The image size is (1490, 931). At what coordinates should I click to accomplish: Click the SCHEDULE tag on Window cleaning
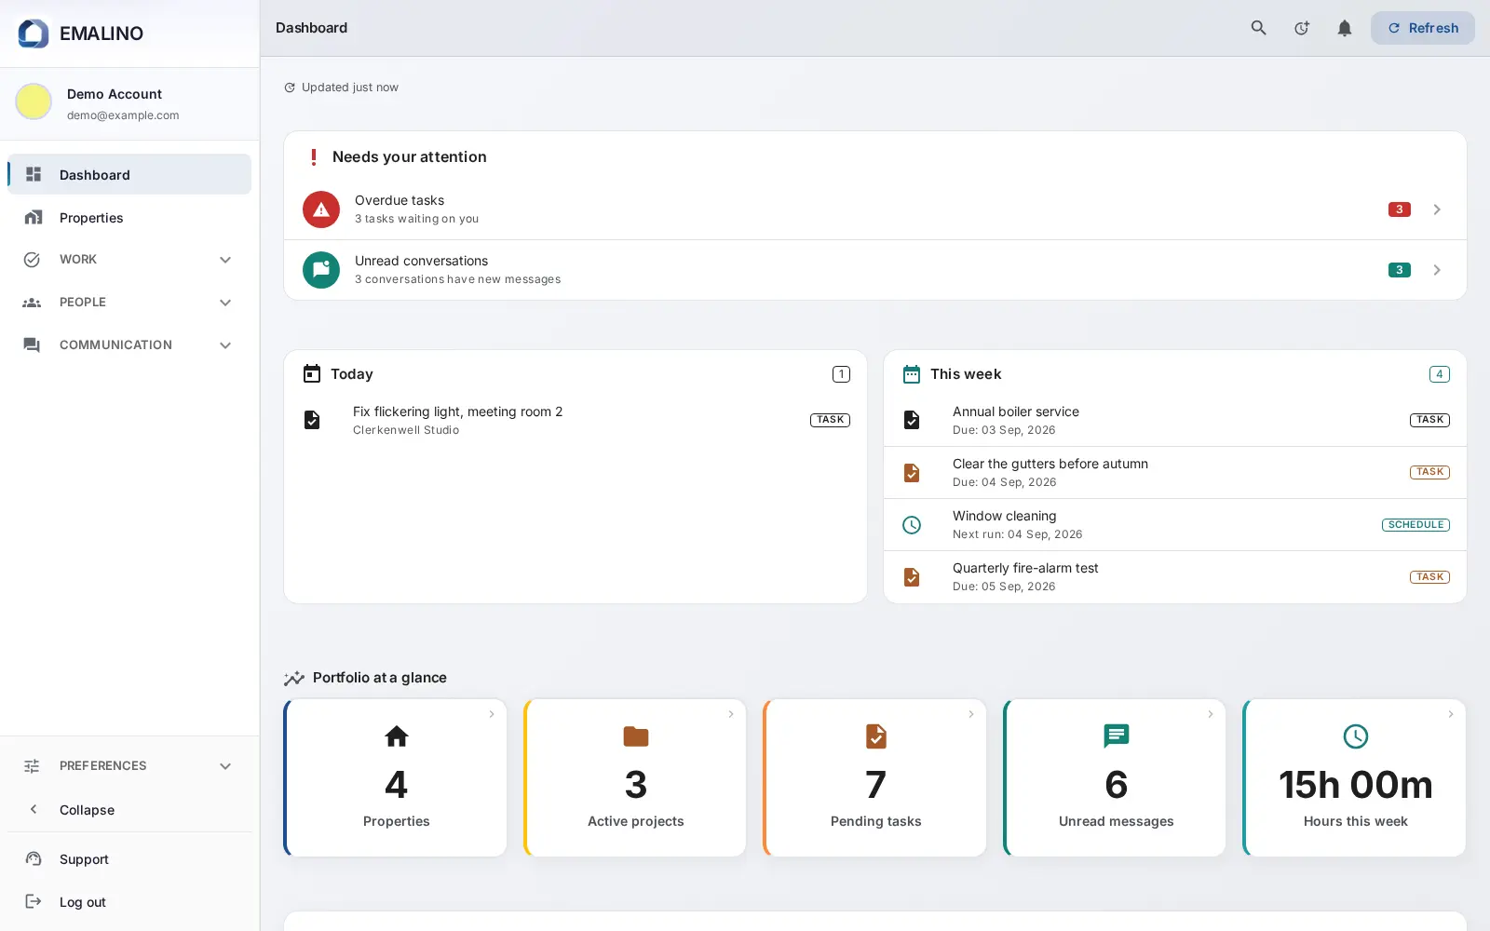(1415, 525)
